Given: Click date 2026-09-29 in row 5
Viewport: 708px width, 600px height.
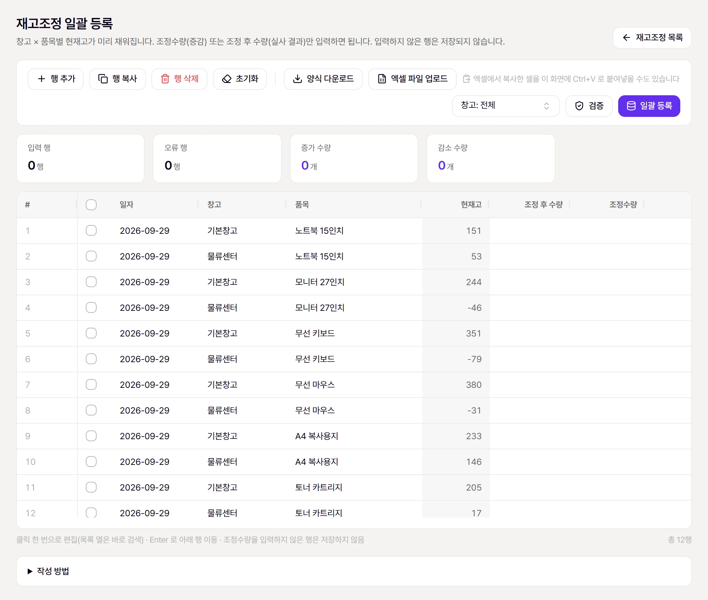Looking at the screenshot, I should click(145, 333).
